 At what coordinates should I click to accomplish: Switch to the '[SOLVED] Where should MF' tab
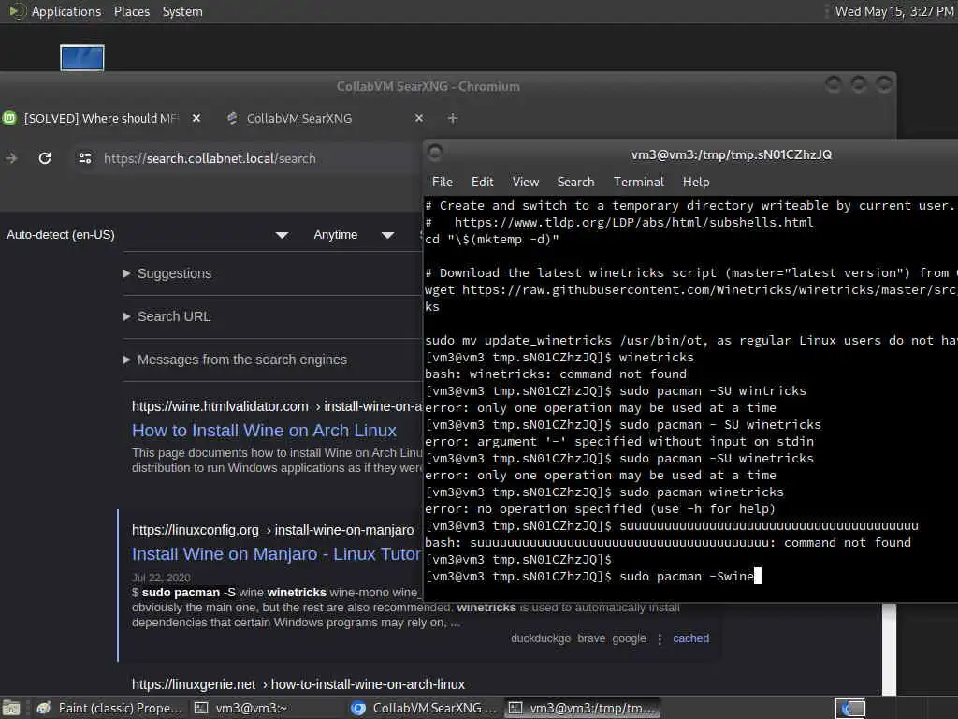coord(101,118)
